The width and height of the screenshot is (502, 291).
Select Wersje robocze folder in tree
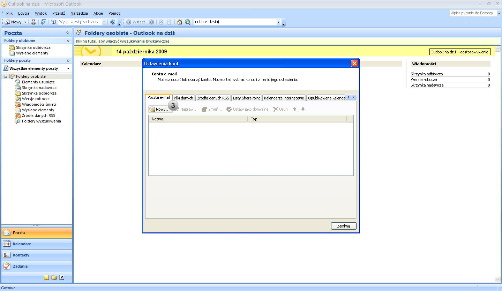tap(36, 99)
